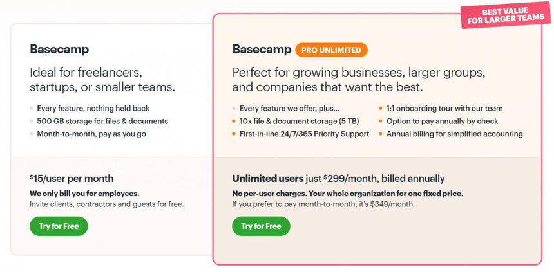This screenshot has width=554, height=272.
Task: Click the Unlimited users $299/month price line
Action: pos(338,179)
